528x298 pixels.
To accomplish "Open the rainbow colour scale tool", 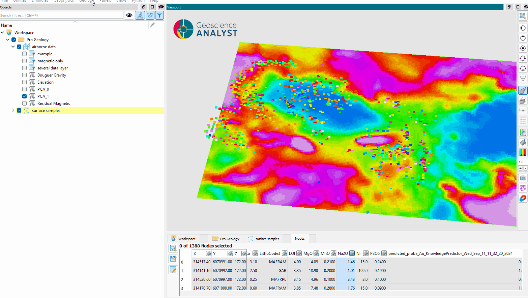I will [x=523, y=153].
